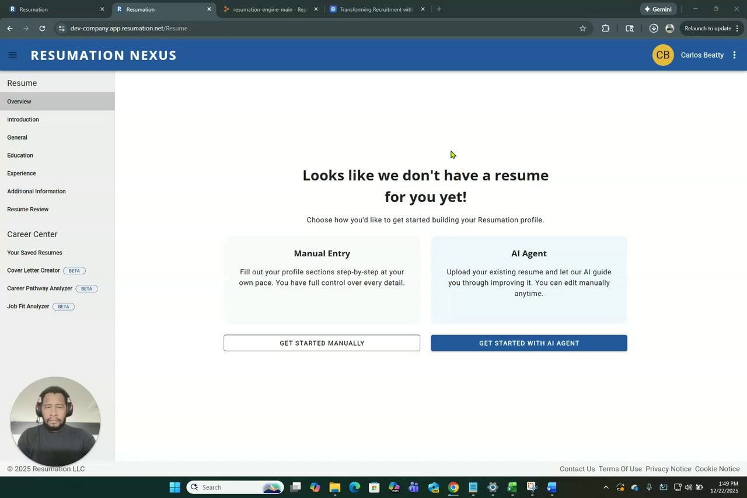Open Task View from the taskbar
The height and width of the screenshot is (498, 747).
296,487
